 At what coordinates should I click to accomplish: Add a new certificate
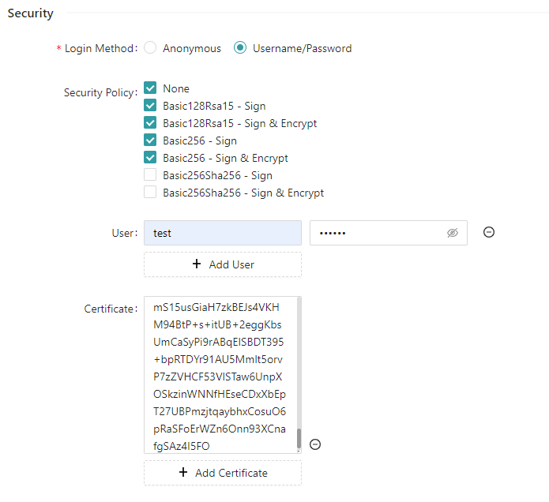pos(222,473)
